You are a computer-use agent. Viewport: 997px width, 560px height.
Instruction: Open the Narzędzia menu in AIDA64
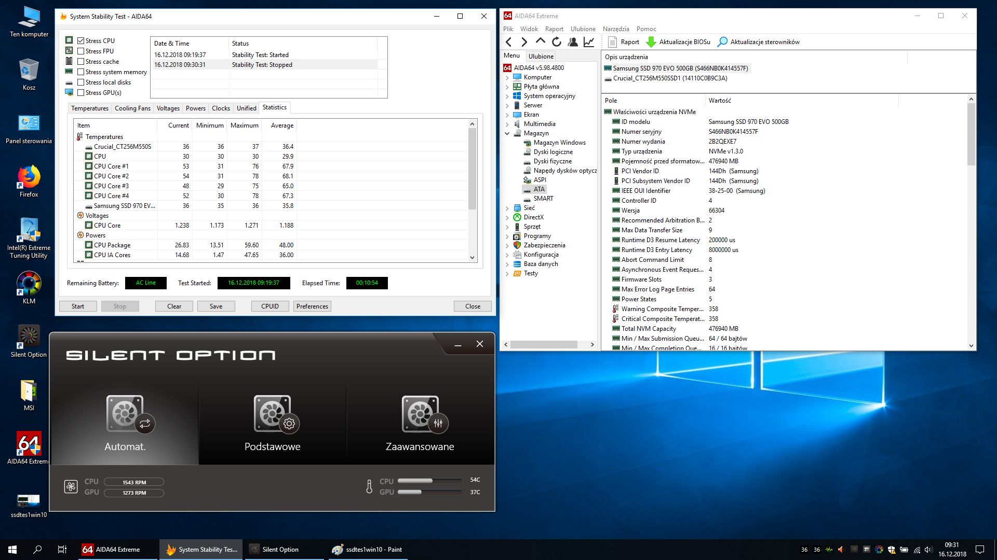[616, 29]
